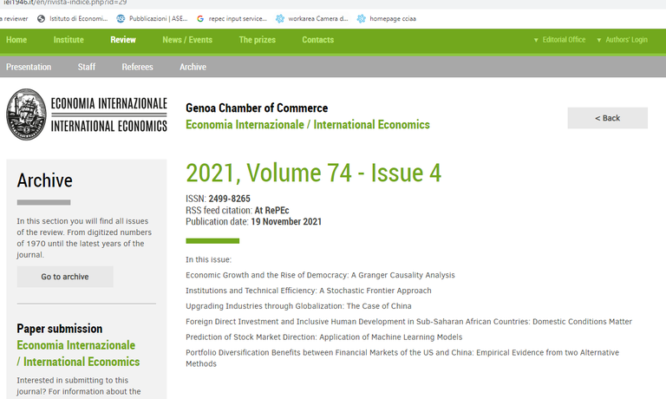The width and height of the screenshot is (666, 399).
Task: Open the Home menu item
Action: click(16, 40)
